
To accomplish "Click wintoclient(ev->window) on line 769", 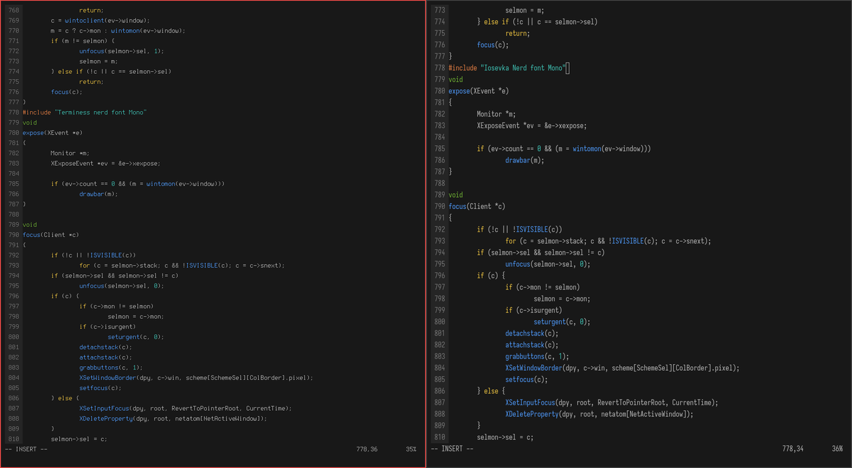I will tap(106, 21).
